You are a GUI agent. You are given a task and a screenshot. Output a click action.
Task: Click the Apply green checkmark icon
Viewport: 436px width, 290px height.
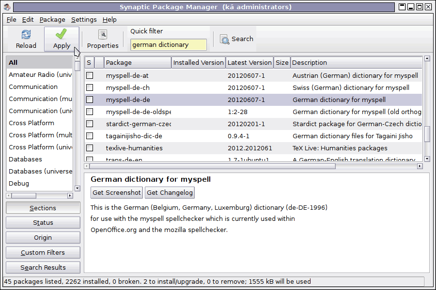point(61,34)
